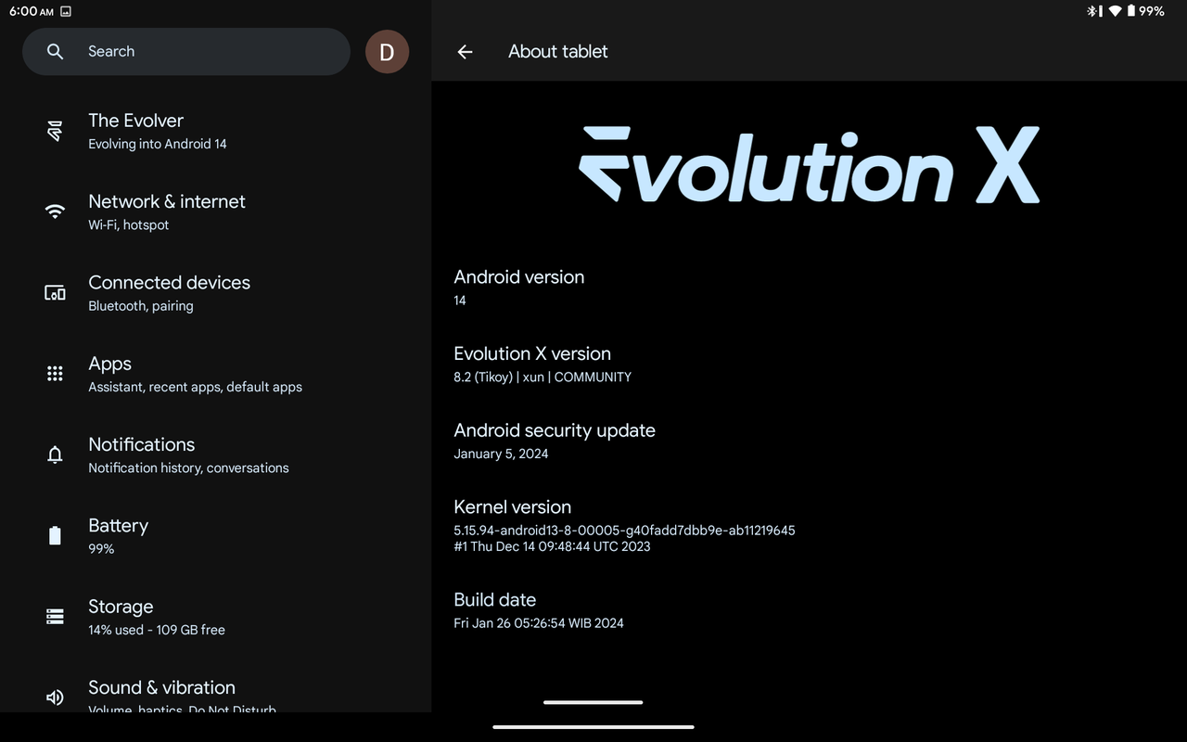This screenshot has width=1187, height=742.
Task: Tap the search magnifier icon
Action: pyautogui.click(x=56, y=52)
